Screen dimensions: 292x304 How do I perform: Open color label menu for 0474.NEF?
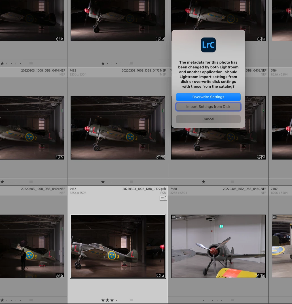pyautogui.click(x=31, y=182)
